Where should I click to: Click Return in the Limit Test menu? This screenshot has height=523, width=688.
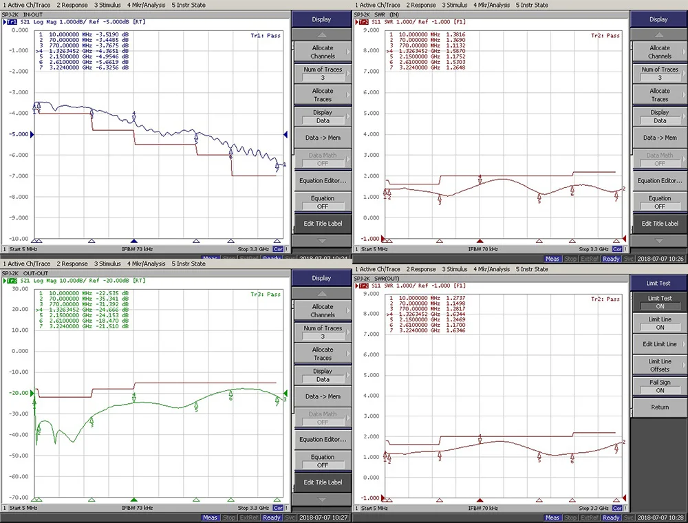(660, 407)
